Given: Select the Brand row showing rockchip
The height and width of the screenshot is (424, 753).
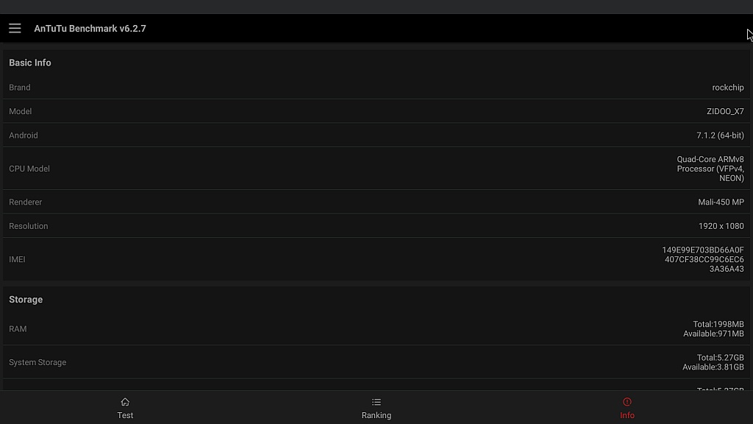Looking at the screenshot, I should [376, 88].
